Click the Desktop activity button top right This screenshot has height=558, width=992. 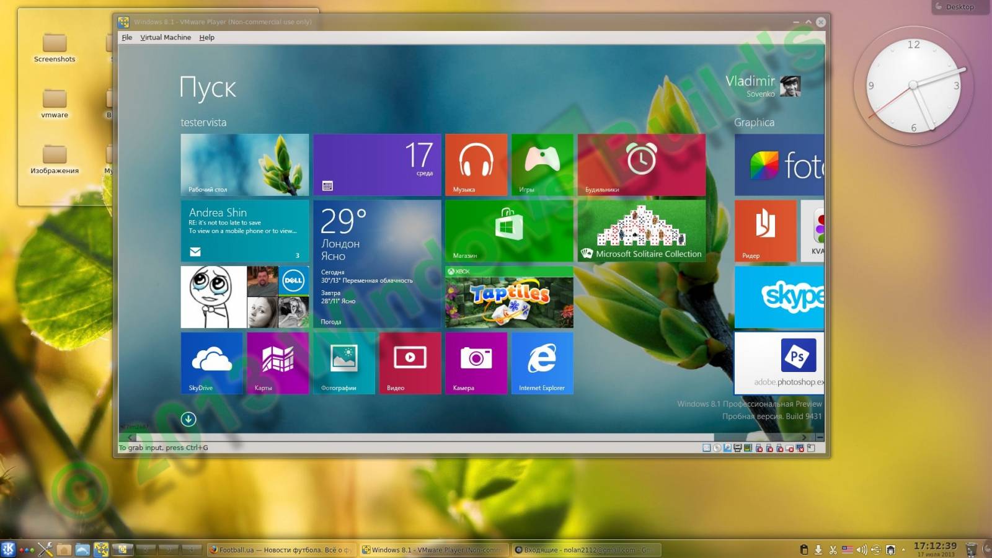(x=960, y=7)
